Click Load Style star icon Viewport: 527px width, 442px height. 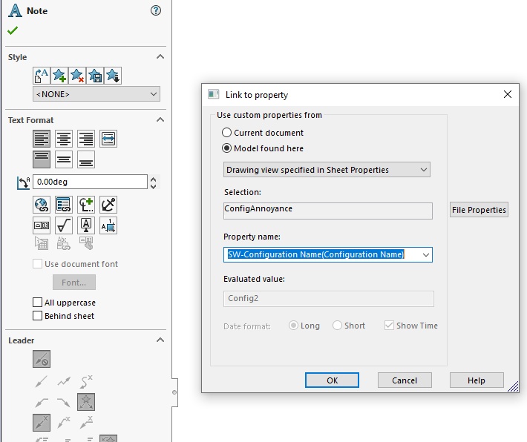pos(113,76)
